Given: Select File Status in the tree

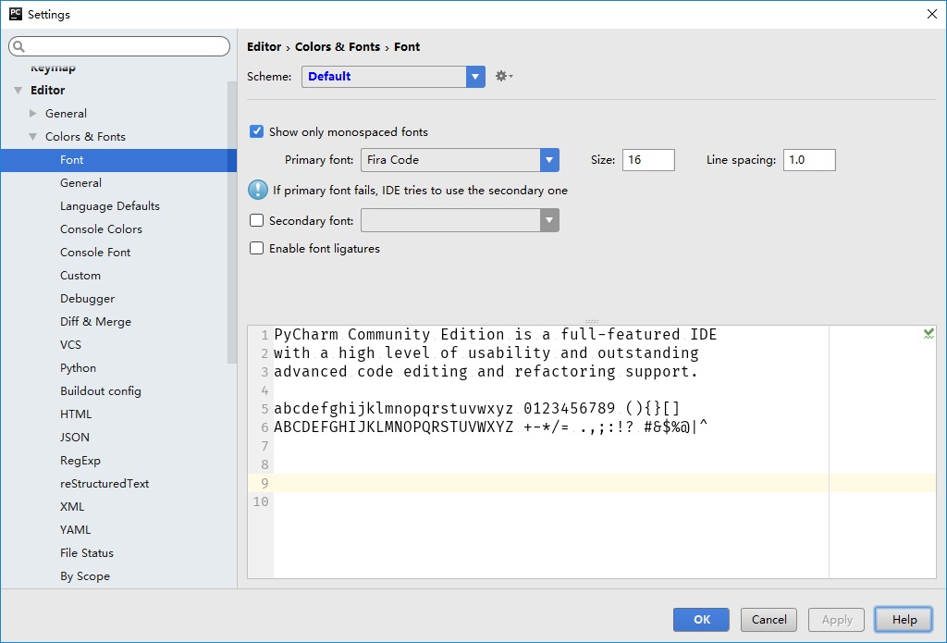Looking at the screenshot, I should [x=86, y=553].
